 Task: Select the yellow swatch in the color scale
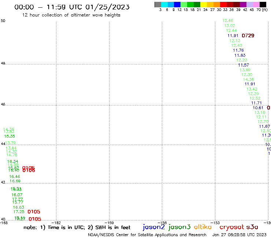(x=204, y=4)
